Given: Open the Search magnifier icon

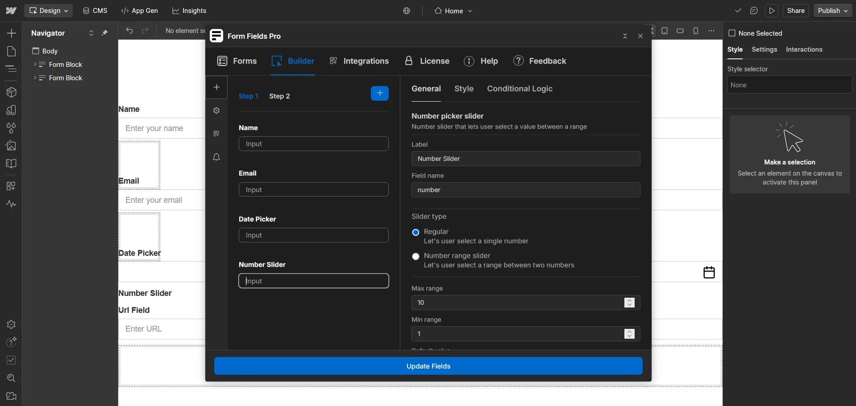Looking at the screenshot, I should click(11, 378).
